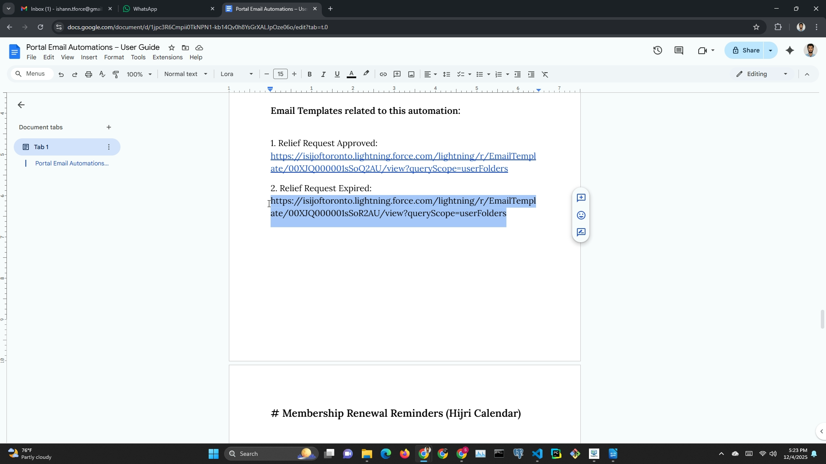Expand the Normal text style dropdown
This screenshot has width=826, height=464.
pyautogui.click(x=186, y=74)
